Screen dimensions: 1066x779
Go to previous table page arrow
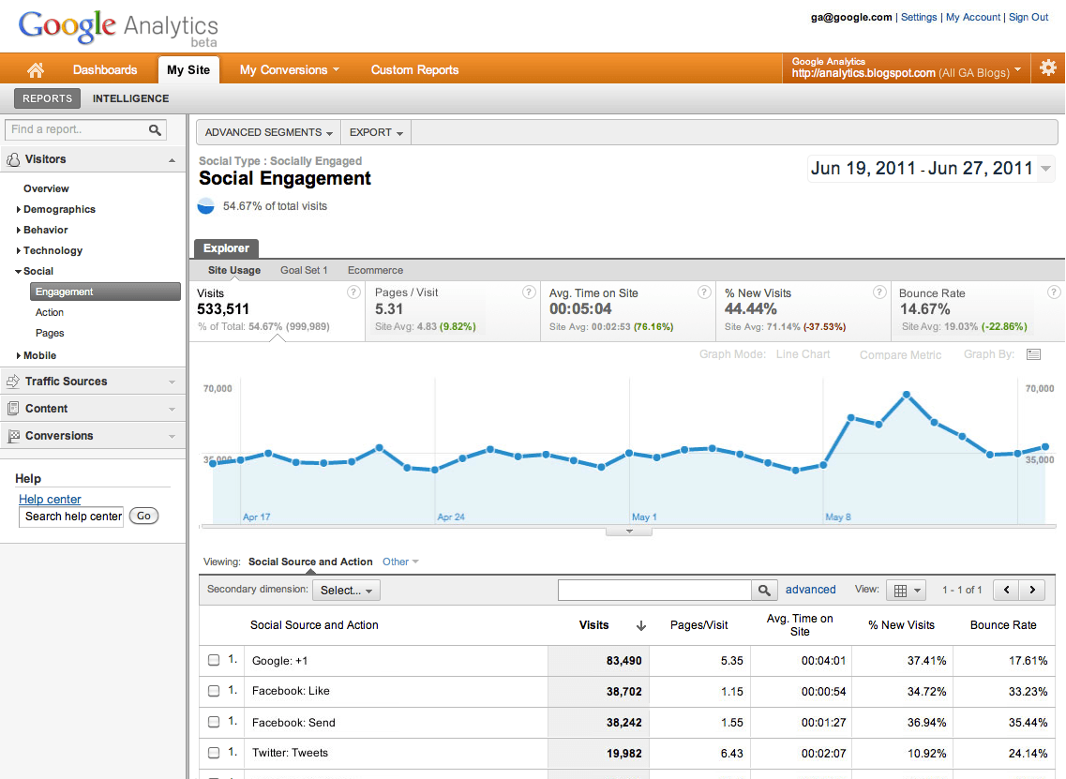[x=1006, y=590]
